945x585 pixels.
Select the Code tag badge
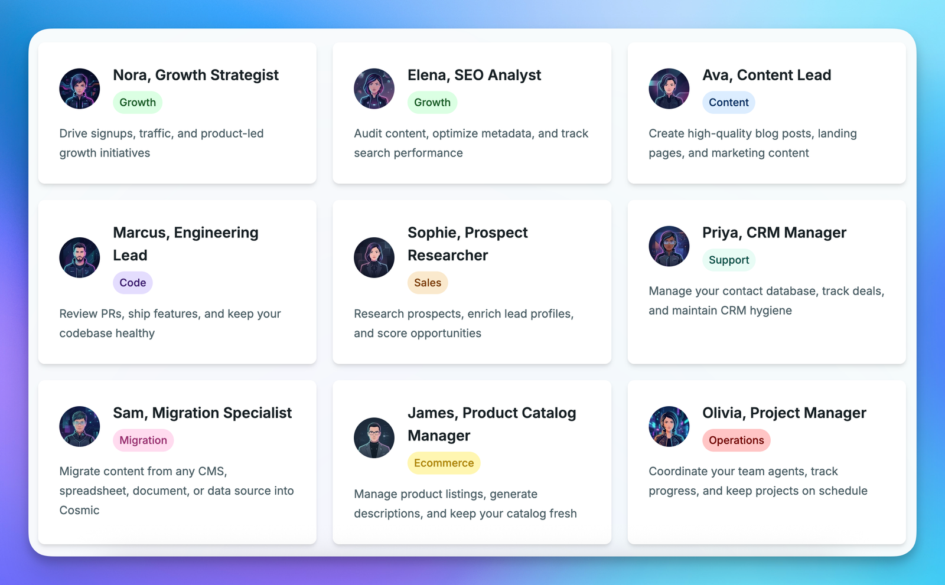coord(132,283)
